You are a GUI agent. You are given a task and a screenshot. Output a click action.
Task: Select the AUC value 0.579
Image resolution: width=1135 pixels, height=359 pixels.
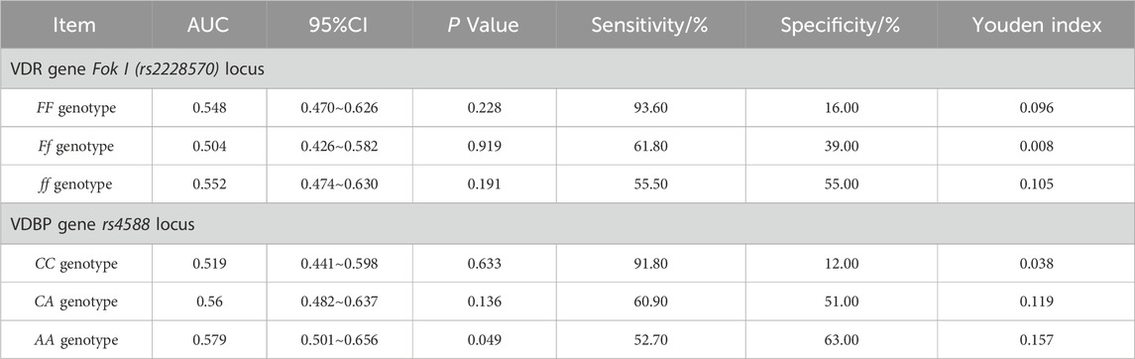208,339
